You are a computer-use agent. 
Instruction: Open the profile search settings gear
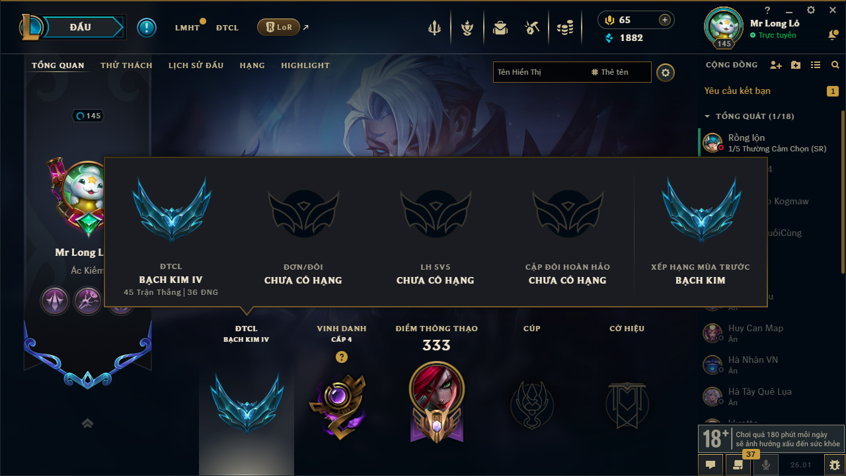(666, 72)
